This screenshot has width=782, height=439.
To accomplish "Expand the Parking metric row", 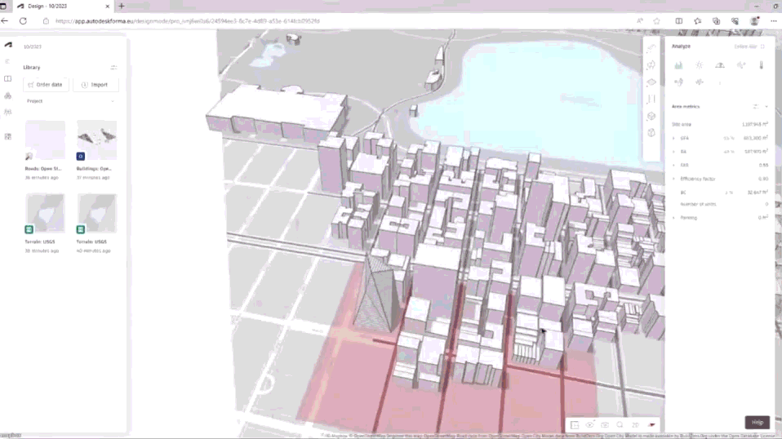I will pyautogui.click(x=673, y=218).
